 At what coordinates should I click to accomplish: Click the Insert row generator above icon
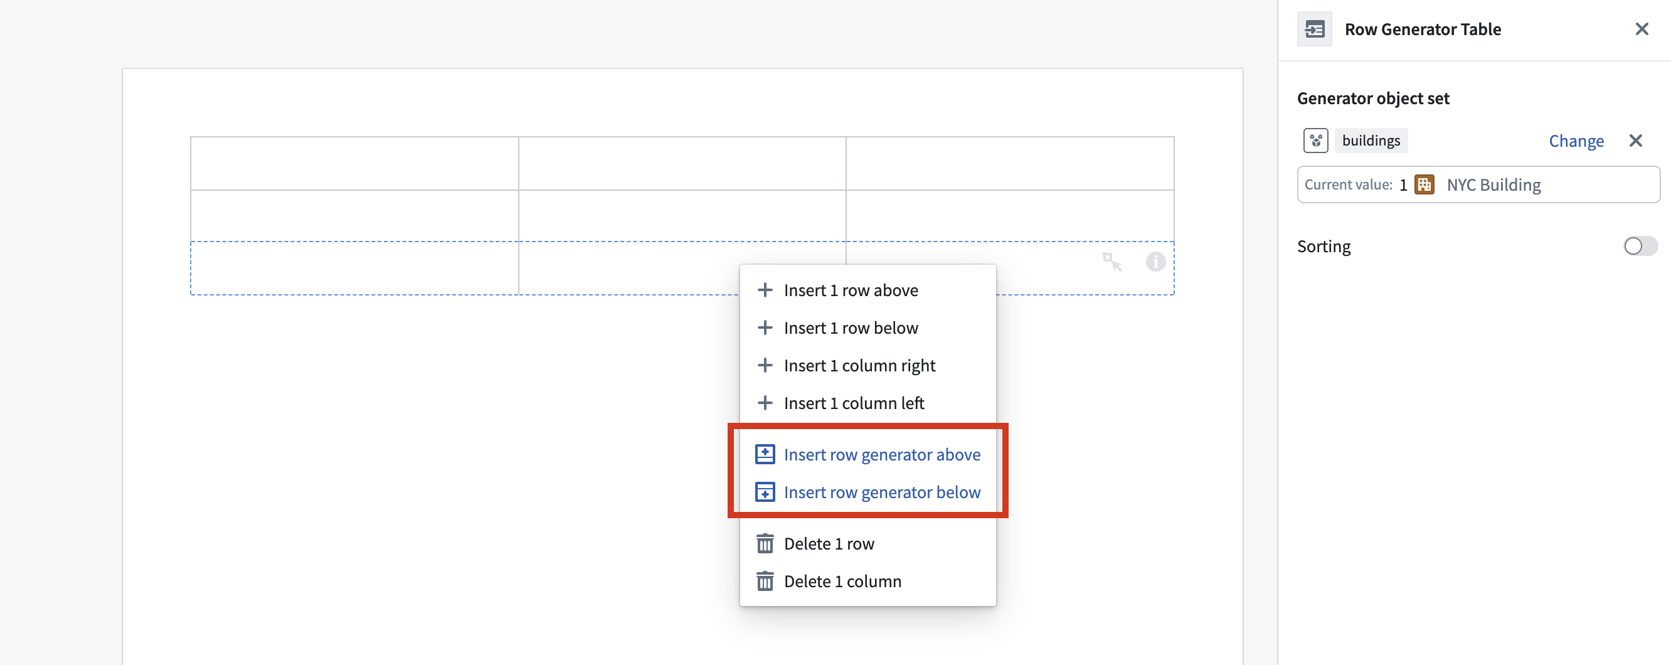point(765,454)
